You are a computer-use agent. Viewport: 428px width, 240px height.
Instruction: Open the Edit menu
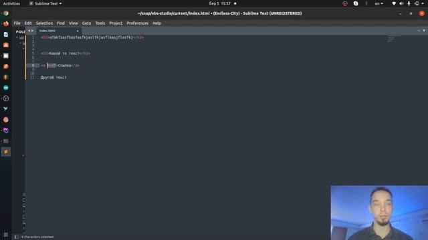click(x=28, y=23)
